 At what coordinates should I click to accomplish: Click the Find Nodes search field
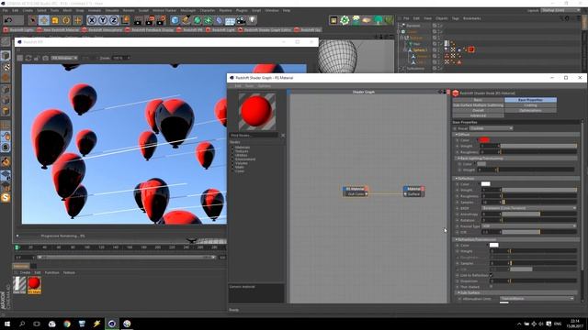tap(254, 135)
